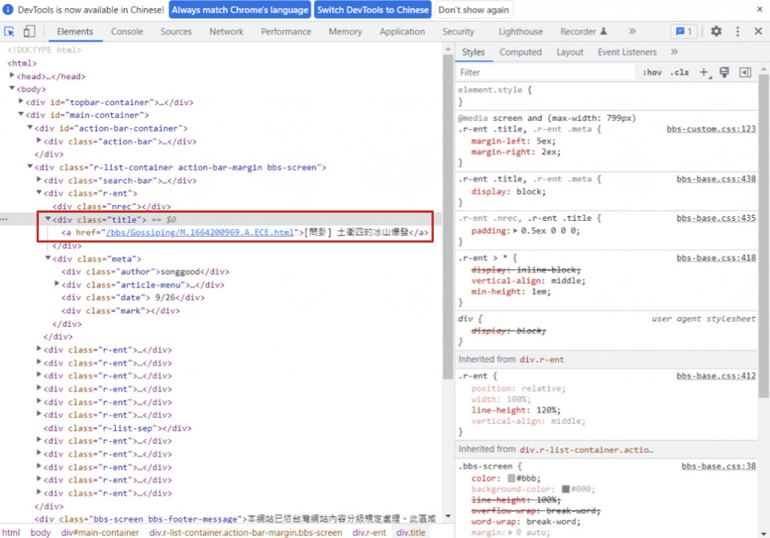Open the Sources tab
The height and width of the screenshot is (538, 770).
click(x=176, y=32)
